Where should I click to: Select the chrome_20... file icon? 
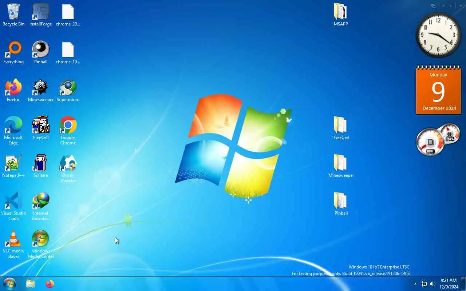click(x=68, y=15)
